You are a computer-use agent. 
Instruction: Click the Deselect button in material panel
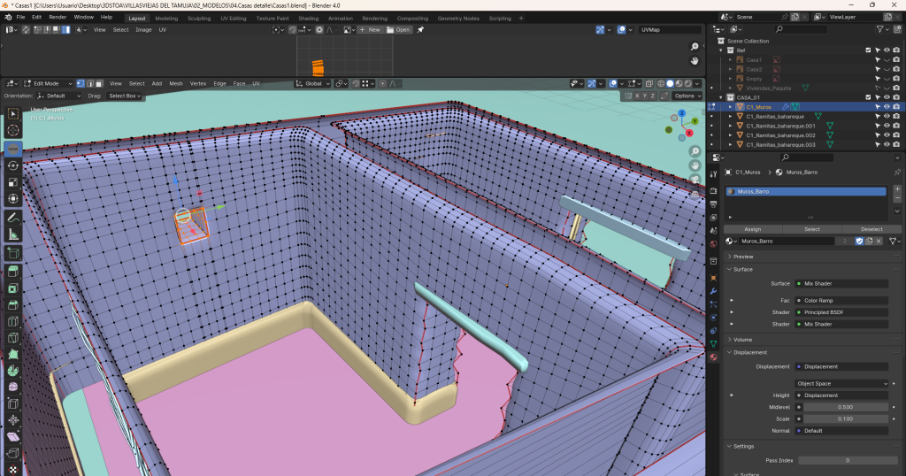click(871, 229)
